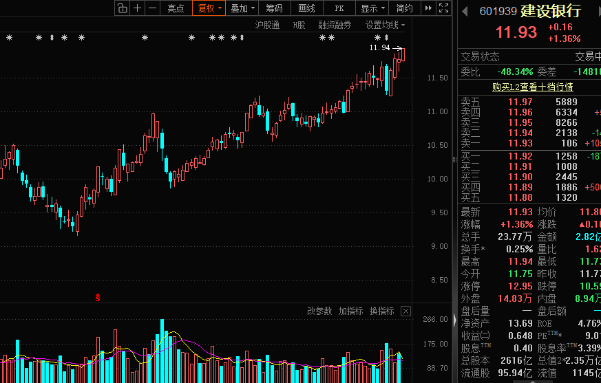Click current price 11.93 in header
Screen dimensions: 601x383
tap(516, 32)
